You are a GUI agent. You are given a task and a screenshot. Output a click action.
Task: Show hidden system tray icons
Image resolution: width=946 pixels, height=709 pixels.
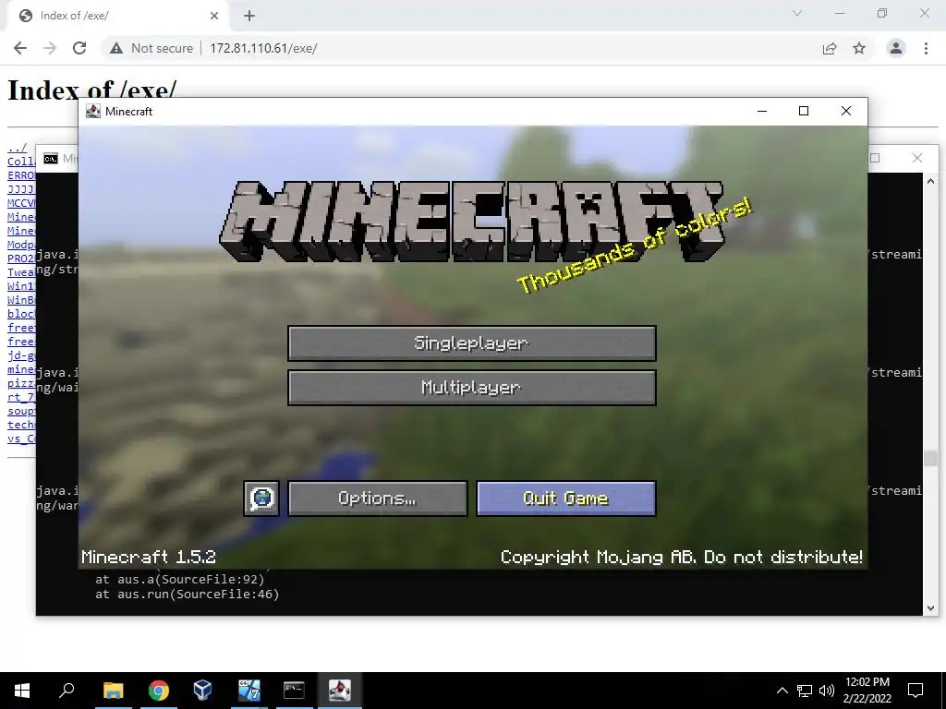[x=782, y=691]
